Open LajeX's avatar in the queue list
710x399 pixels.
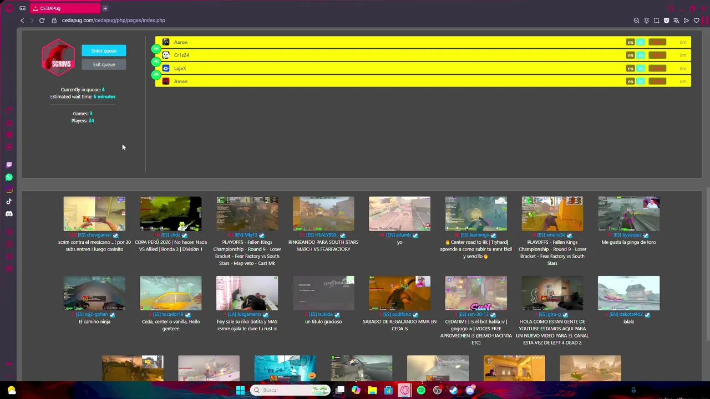(166, 68)
